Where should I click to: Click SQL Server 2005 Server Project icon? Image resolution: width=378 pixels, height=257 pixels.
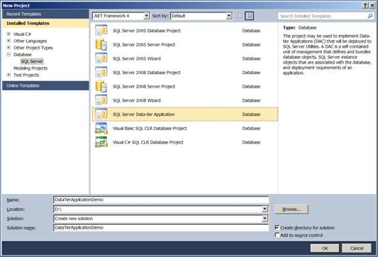click(101, 45)
